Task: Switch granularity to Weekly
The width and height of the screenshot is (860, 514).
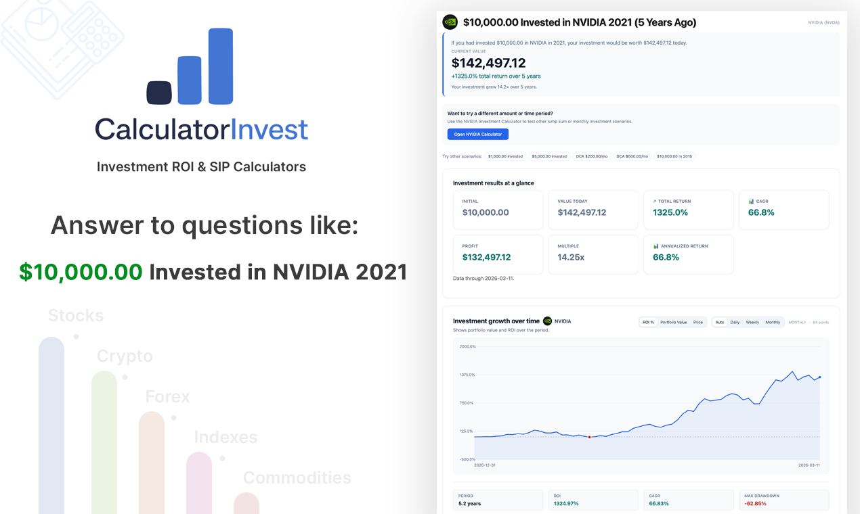Action: pyautogui.click(x=752, y=322)
